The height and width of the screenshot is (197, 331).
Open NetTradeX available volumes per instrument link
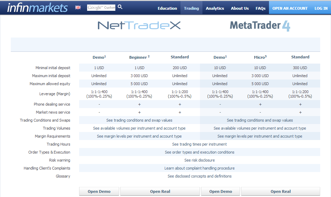pyautogui.click(x=139, y=128)
